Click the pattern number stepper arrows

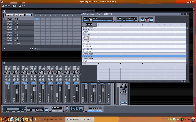[91, 20]
